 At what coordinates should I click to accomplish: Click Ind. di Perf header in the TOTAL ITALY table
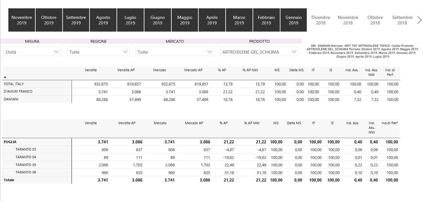[x=390, y=72]
